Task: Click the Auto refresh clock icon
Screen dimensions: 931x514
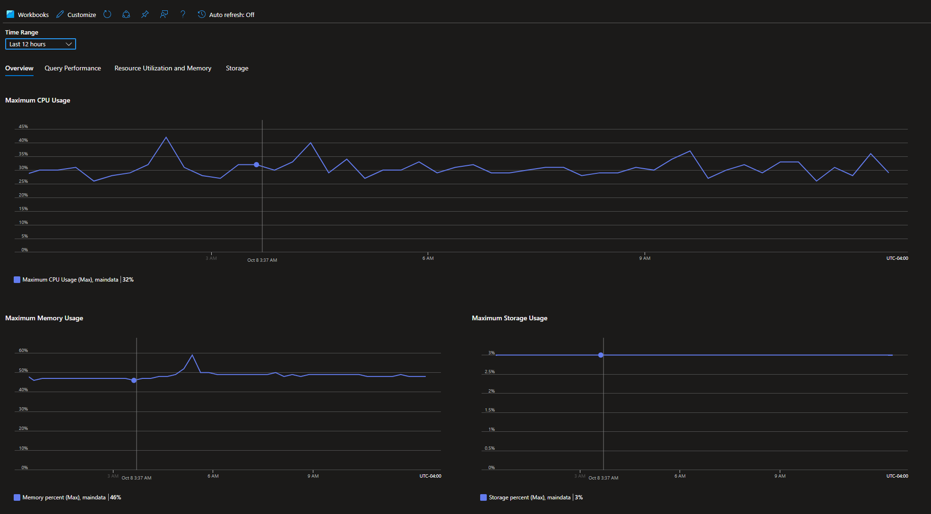Action: coord(202,14)
